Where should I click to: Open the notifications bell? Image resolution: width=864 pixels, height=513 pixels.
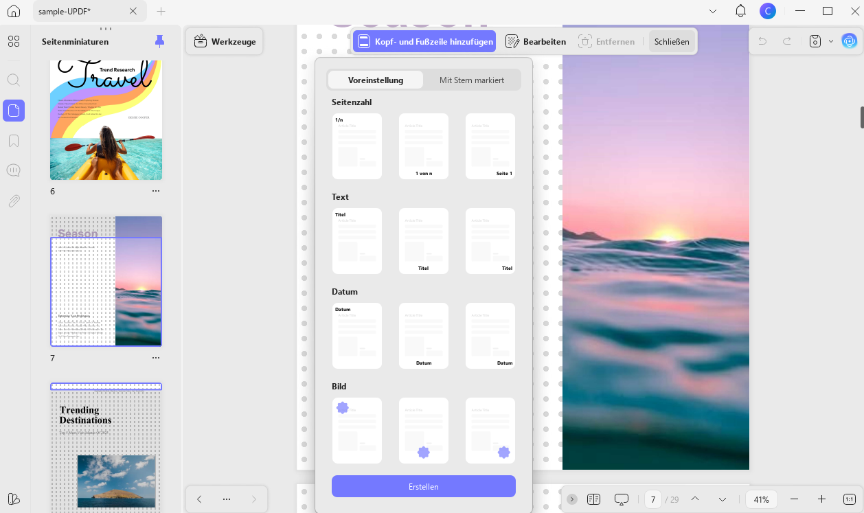click(x=740, y=11)
